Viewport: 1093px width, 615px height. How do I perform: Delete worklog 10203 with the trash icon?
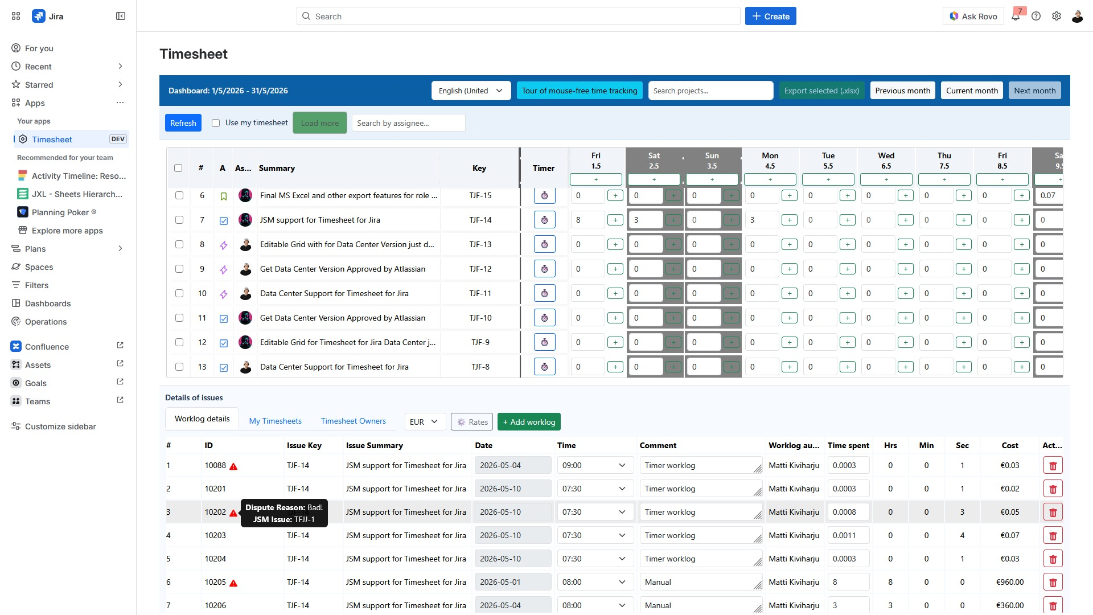coord(1053,536)
